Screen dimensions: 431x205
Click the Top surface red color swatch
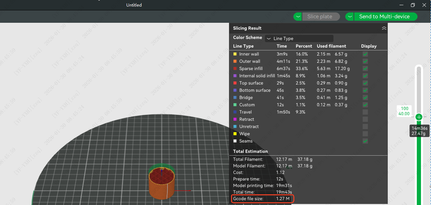click(x=235, y=83)
